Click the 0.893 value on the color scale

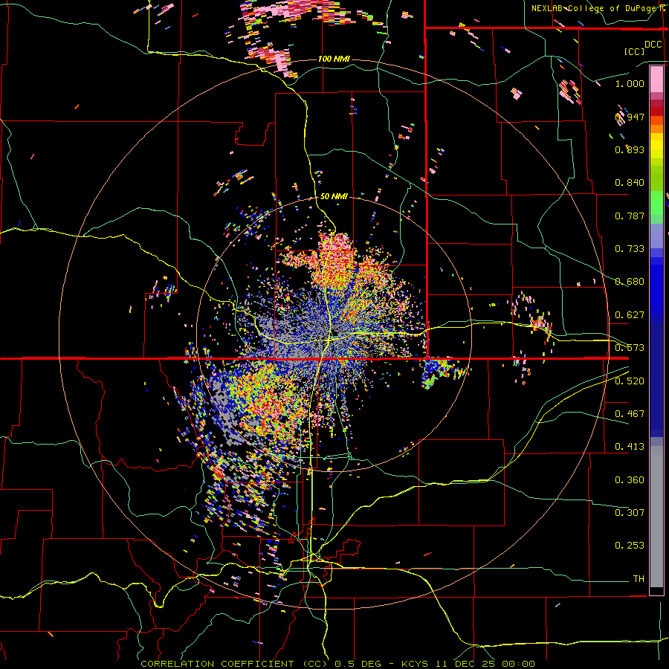point(630,149)
